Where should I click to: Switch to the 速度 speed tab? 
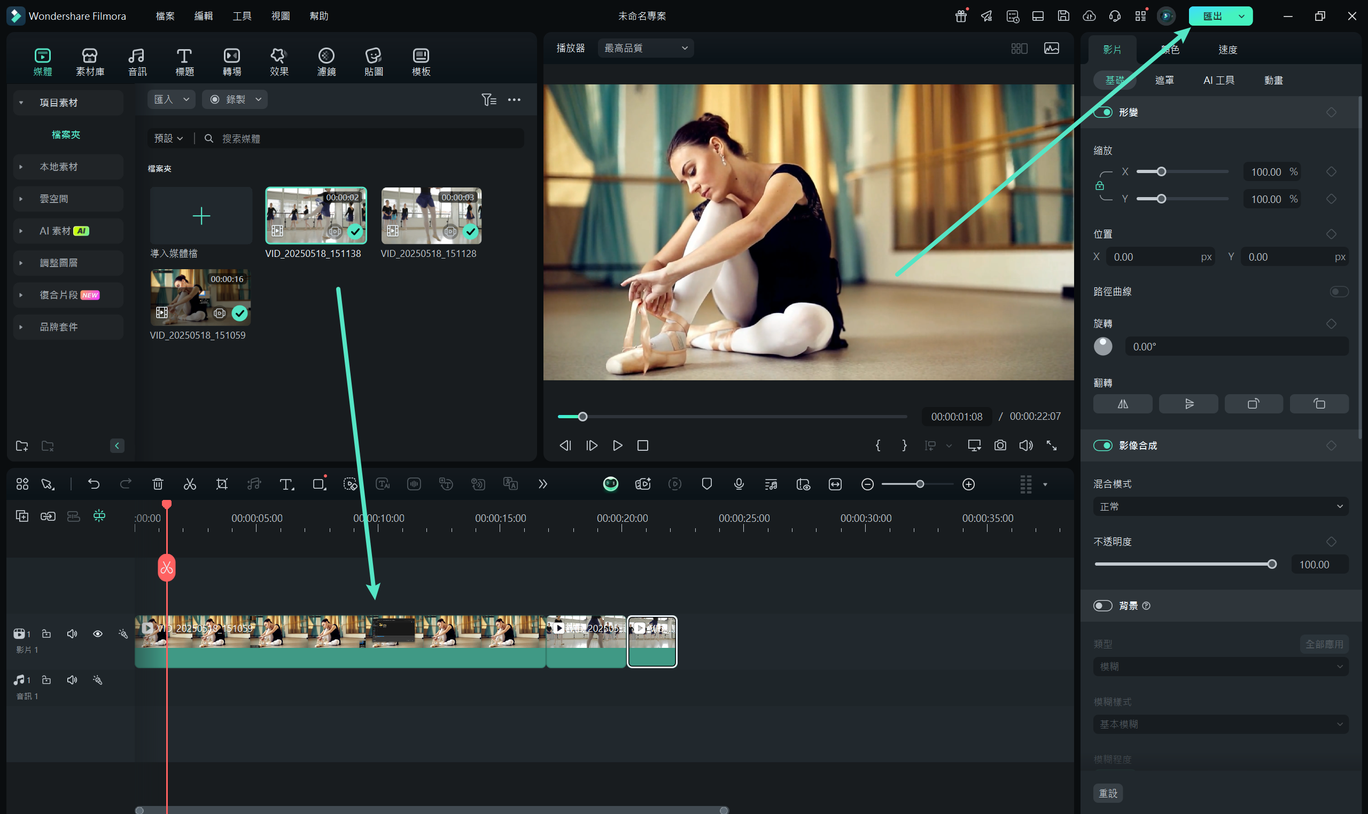(x=1227, y=50)
